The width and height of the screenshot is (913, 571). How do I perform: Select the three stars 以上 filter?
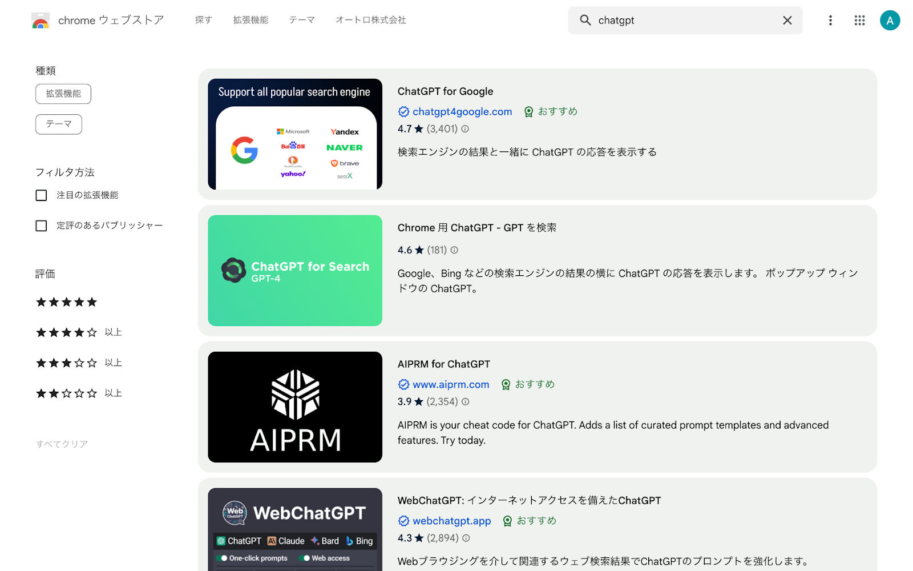tap(79, 363)
